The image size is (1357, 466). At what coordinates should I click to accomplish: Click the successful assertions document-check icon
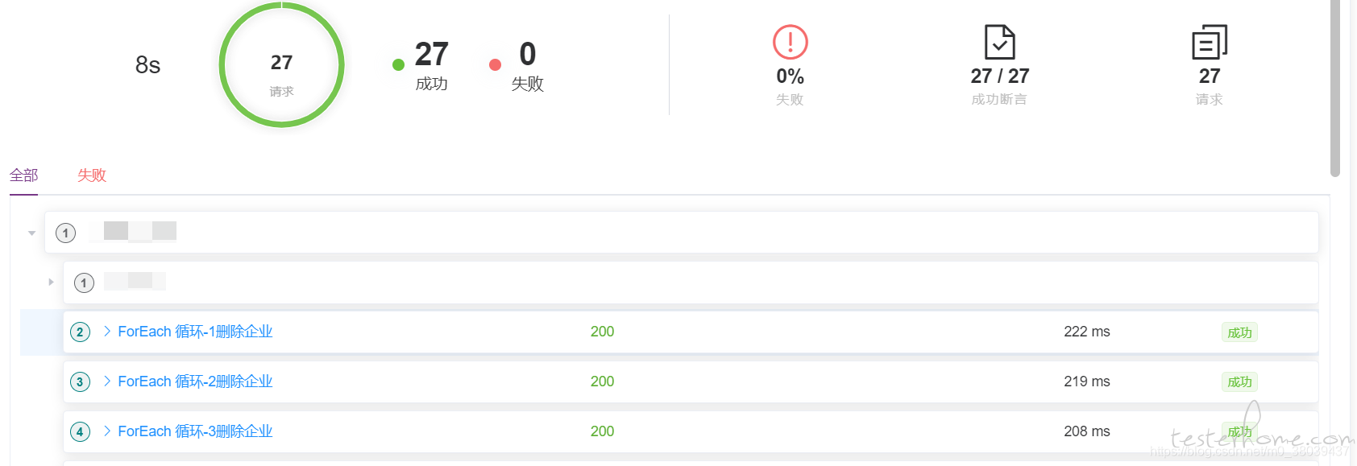(x=999, y=42)
